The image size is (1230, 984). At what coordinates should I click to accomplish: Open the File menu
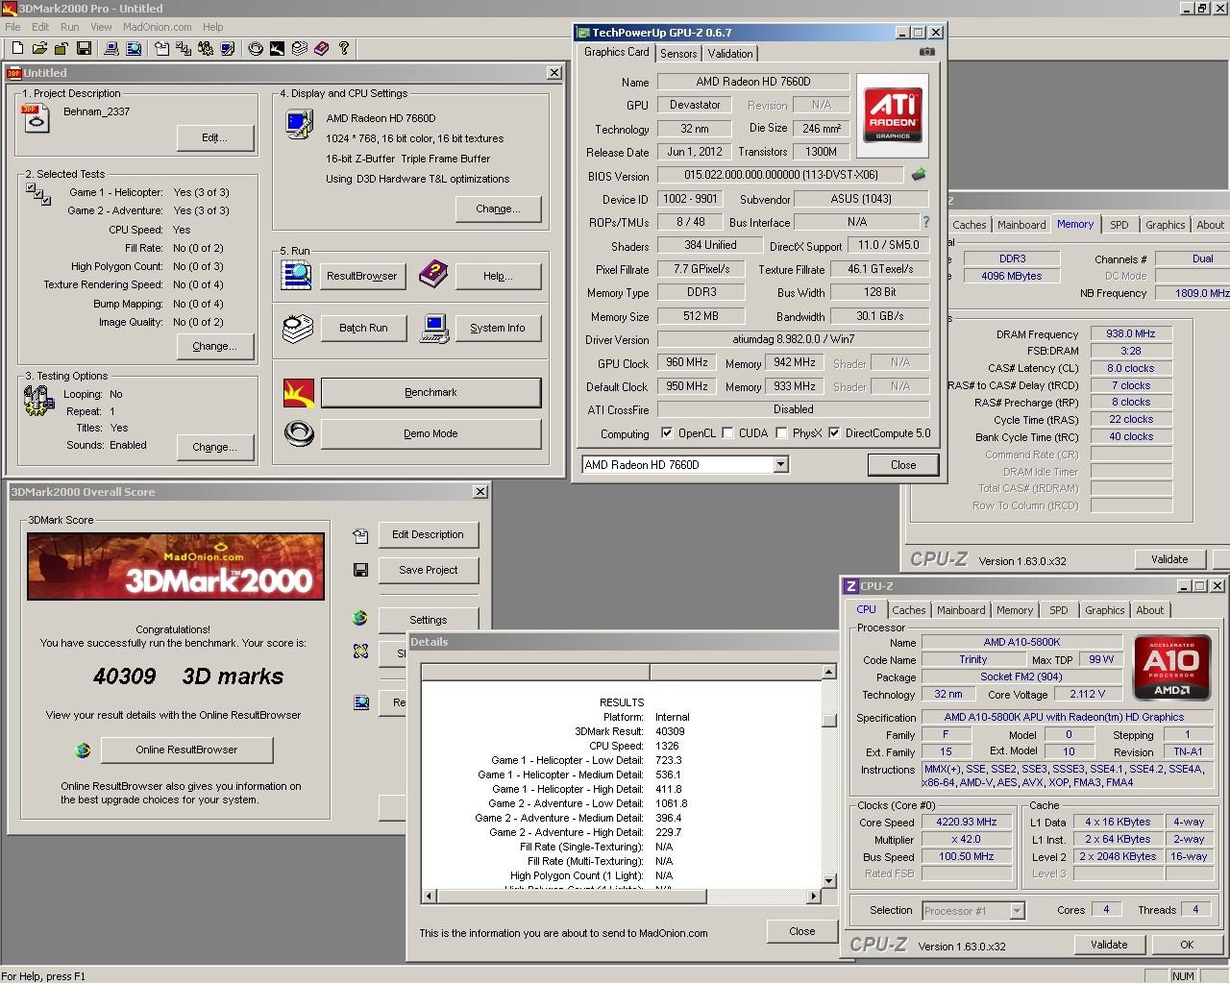coord(12,27)
